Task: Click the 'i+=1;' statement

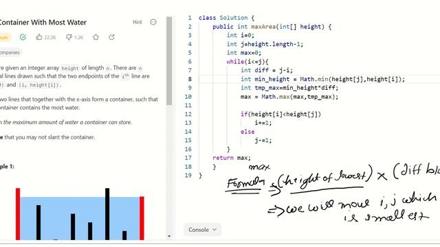Action: pos(263,123)
